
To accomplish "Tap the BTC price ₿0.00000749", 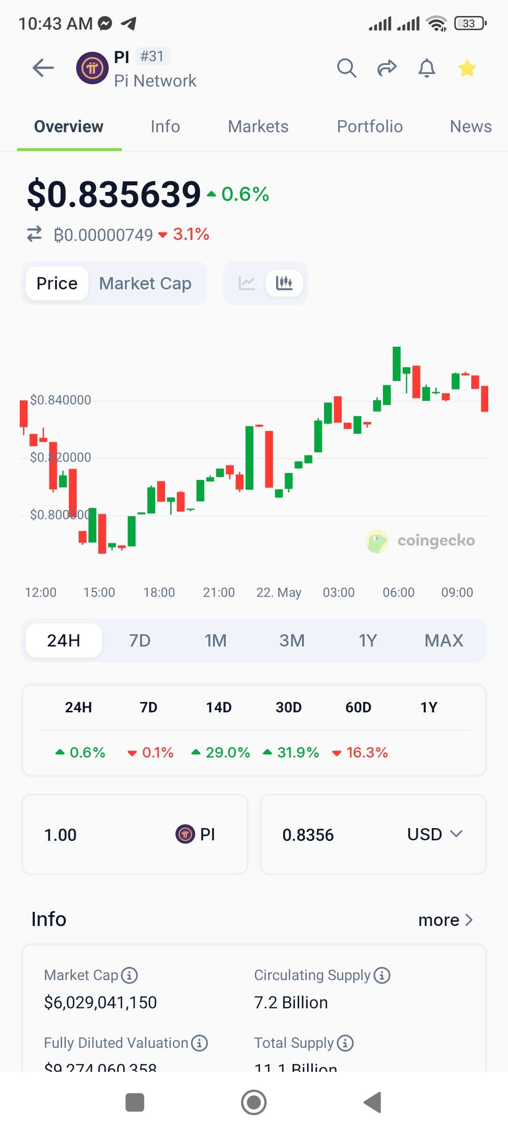I will [x=103, y=234].
